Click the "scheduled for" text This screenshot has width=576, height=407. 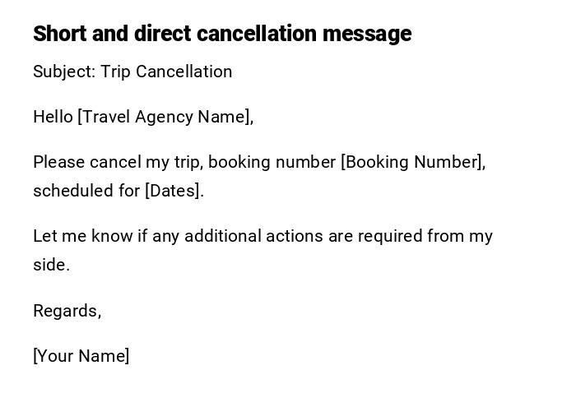point(86,191)
